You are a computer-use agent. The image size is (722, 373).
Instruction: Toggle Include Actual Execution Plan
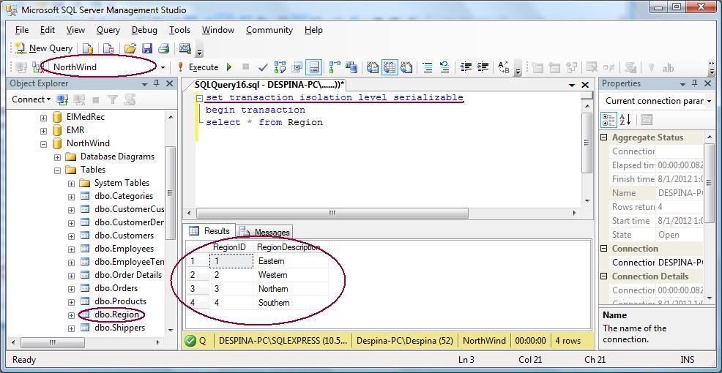point(335,67)
